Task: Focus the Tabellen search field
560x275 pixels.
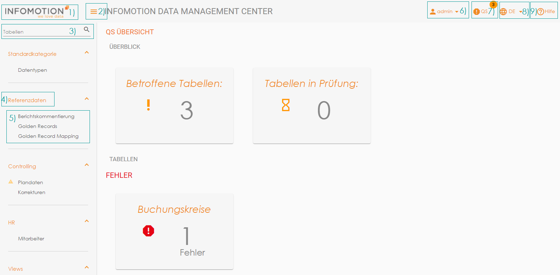Action: click(x=35, y=32)
